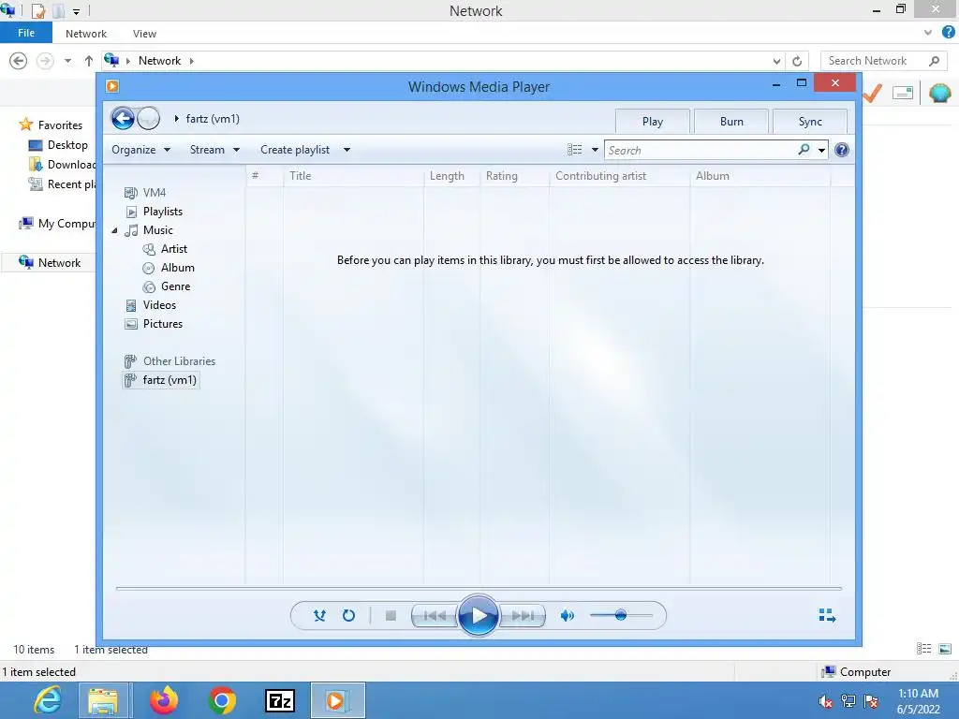Screen dimensions: 959x719
Task: Start playback with the round Play button
Action: pos(479,616)
